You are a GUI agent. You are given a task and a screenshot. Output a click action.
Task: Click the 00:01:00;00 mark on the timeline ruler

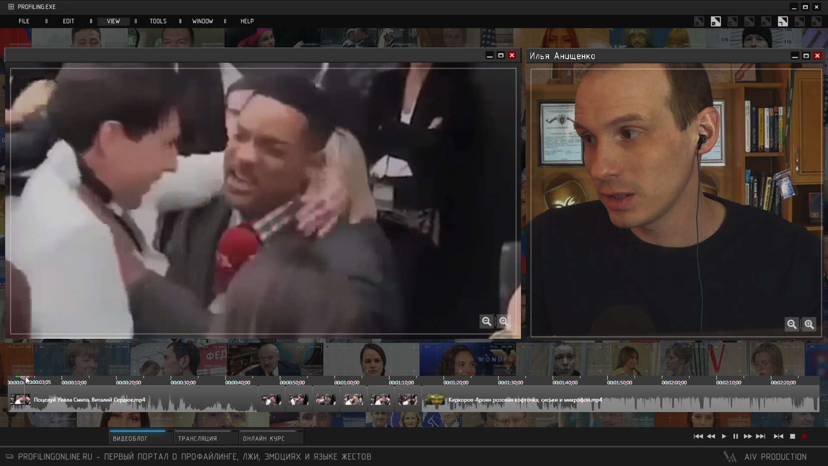(x=347, y=382)
